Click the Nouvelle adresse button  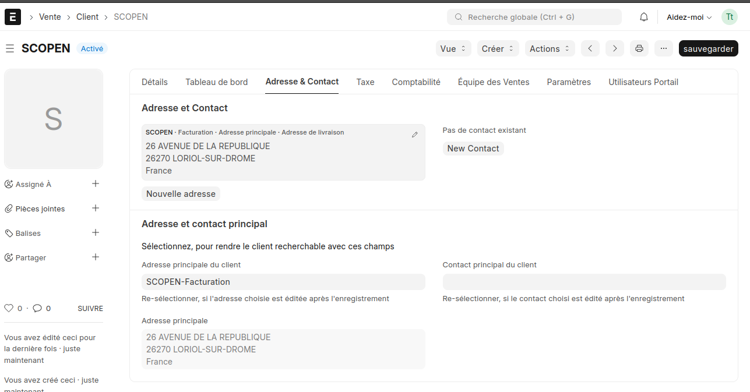click(x=181, y=194)
